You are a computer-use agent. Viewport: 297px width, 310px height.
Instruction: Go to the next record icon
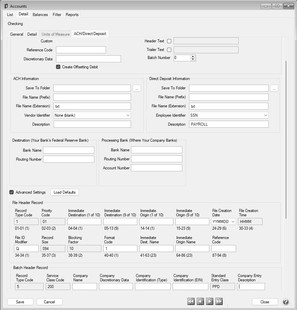[210, 301]
